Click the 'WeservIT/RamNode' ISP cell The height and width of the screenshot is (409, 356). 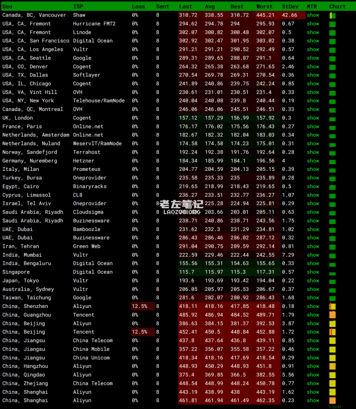(97, 143)
